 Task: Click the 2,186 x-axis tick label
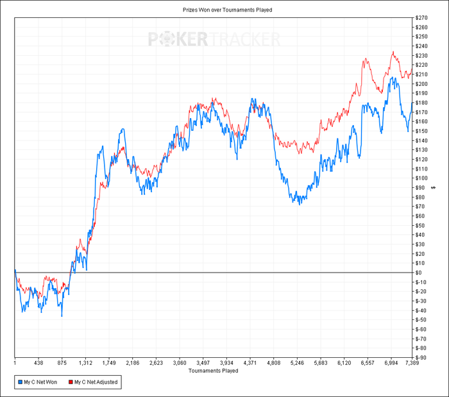coord(133,363)
